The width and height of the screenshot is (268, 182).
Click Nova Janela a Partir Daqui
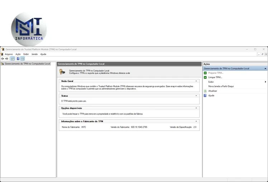[x=221, y=86]
